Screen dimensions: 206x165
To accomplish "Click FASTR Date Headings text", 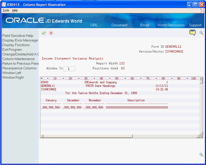I will [100, 86].
